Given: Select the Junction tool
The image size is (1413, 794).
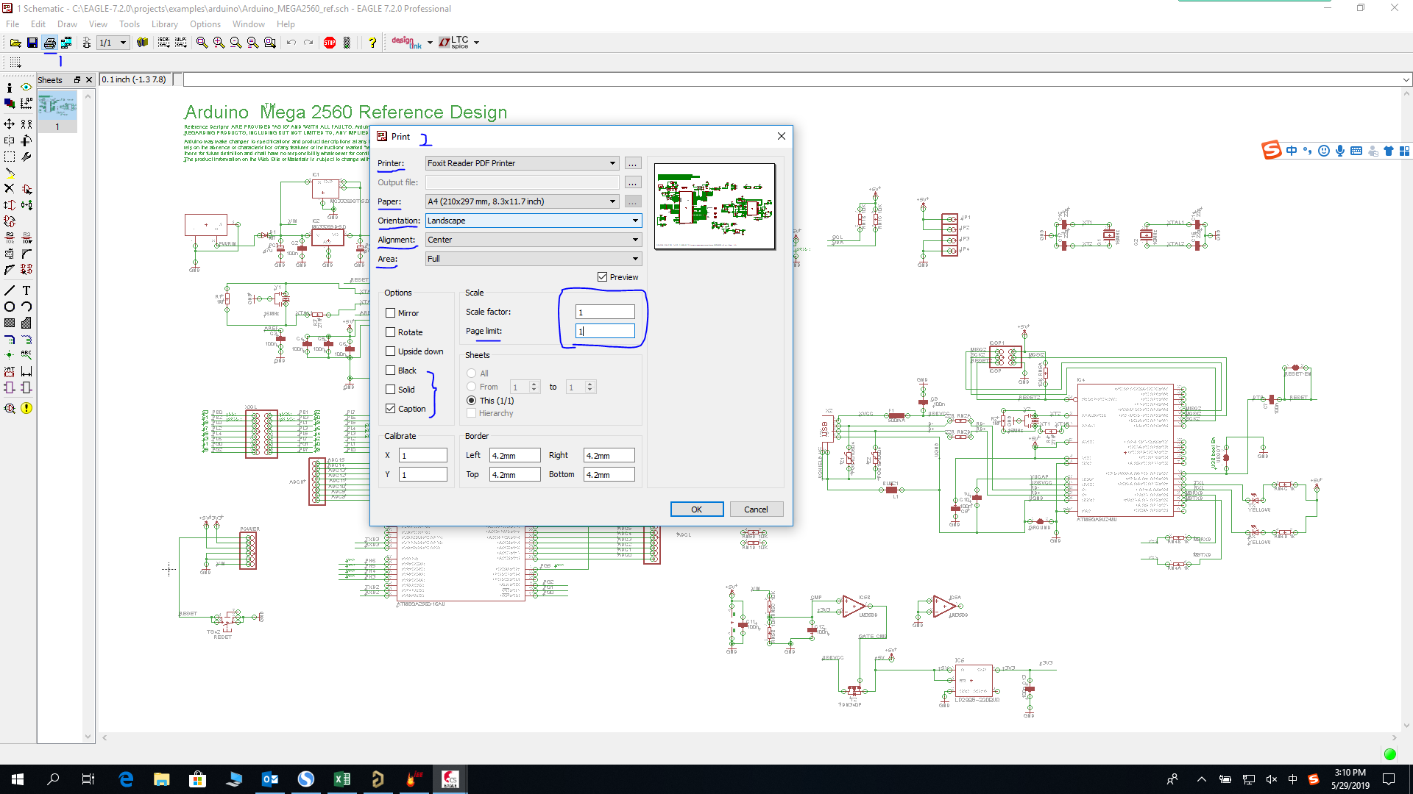Looking at the screenshot, I should 10,354.
